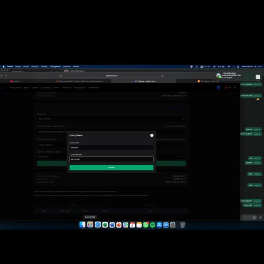Open the emoji picker in WhatsApp

coord(254,217)
